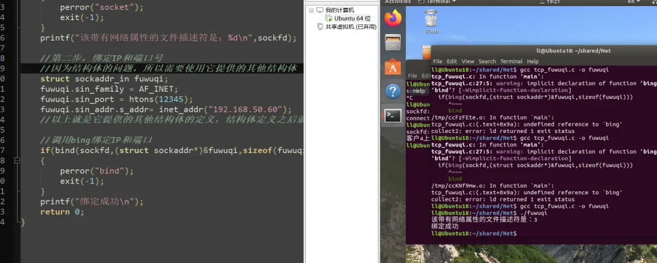Image resolution: width=657 pixels, height=263 pixels.
Task: Click the orange folder icon on the desktop
Action: [426, 52]
